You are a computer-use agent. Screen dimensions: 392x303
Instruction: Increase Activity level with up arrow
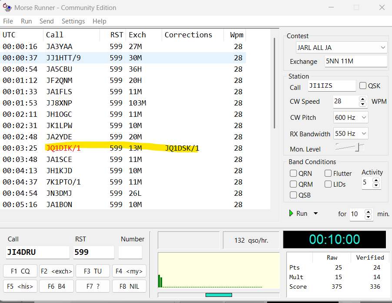coord(376,180)
